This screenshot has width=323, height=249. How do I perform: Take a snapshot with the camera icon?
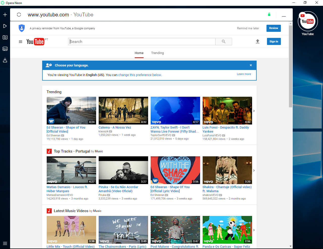click(x=5, y=37)
